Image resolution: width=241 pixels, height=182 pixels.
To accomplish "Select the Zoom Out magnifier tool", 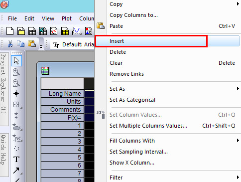I will pos(16,83).
